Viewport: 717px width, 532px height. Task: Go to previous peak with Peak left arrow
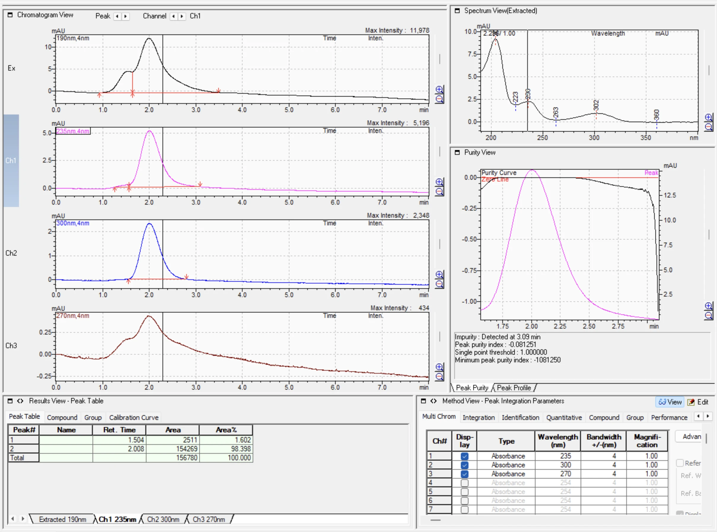[x=117, y=16]
